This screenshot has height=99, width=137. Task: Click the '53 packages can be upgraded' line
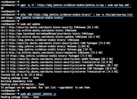pyautogui.click(x=46, y=87)
